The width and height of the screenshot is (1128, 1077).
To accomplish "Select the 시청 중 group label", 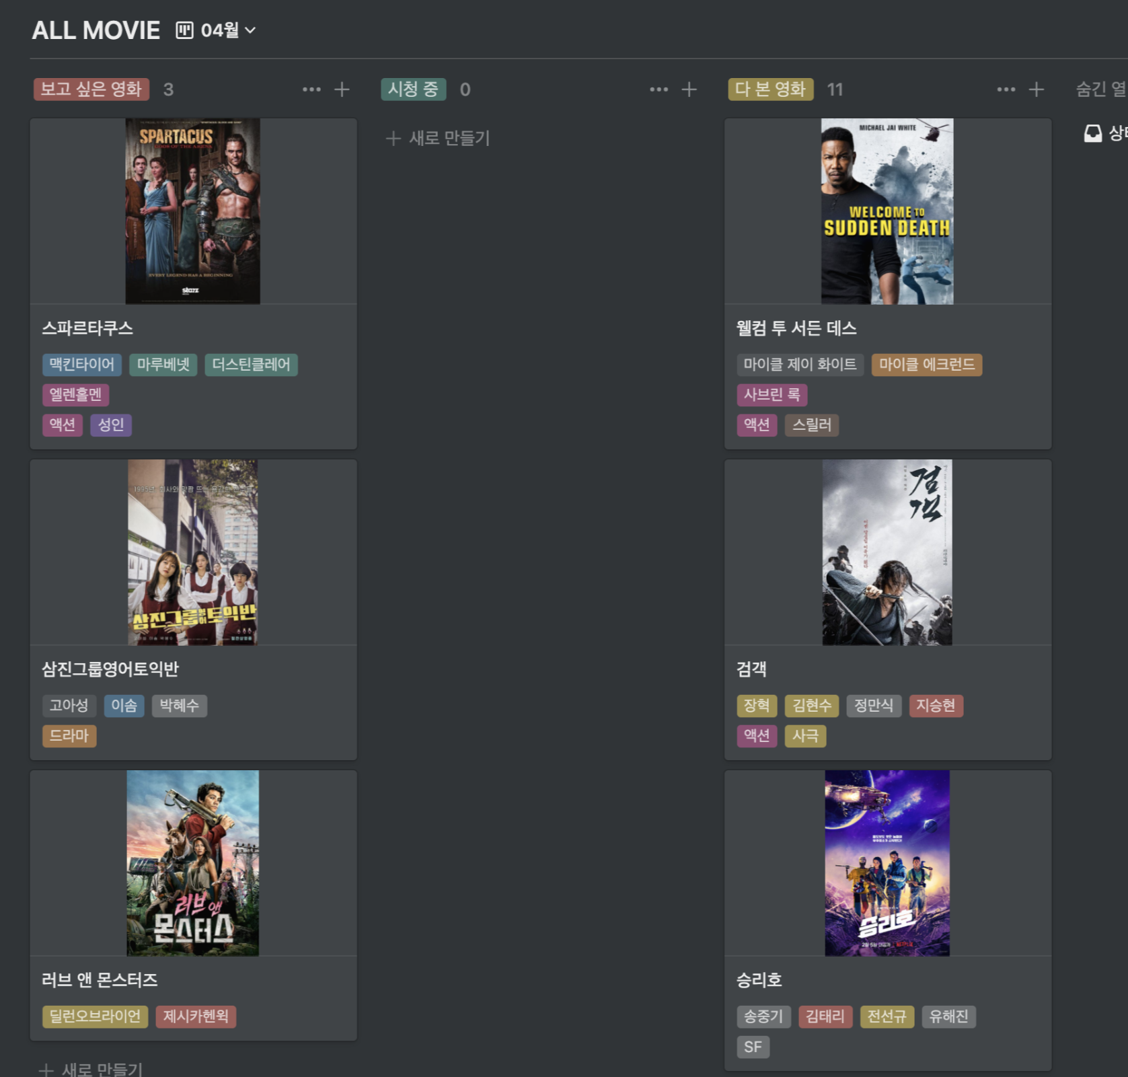I will [x=413, y=89].
